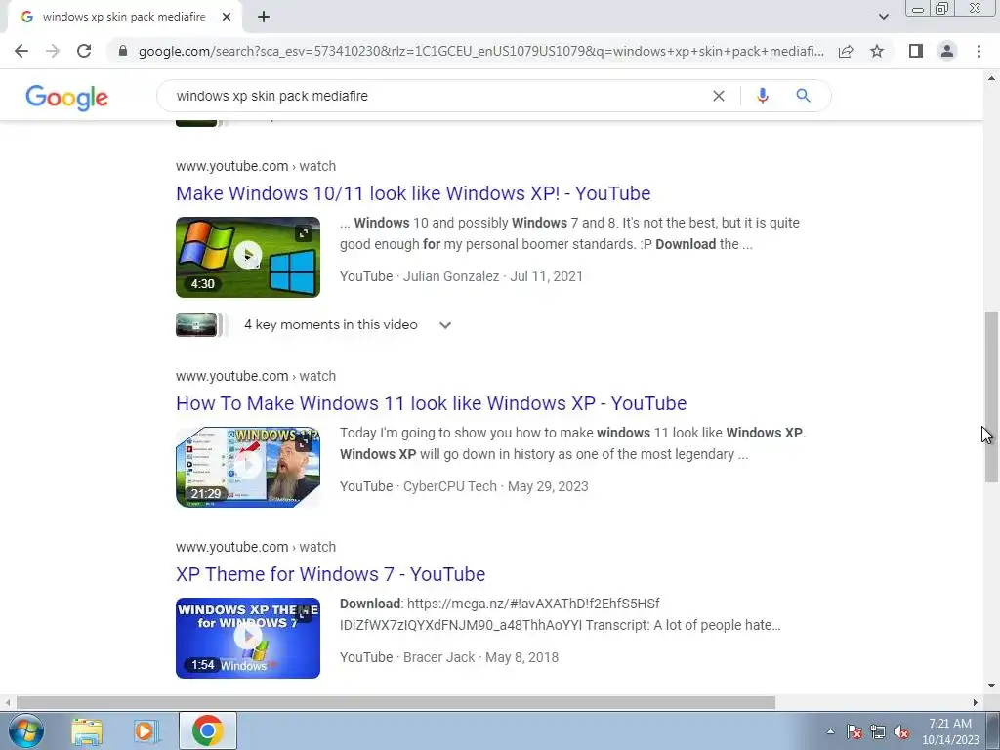Open How To Make Windows 11 look like XP link
Screen dimensions: 1000x750
[x=431, y=403]
